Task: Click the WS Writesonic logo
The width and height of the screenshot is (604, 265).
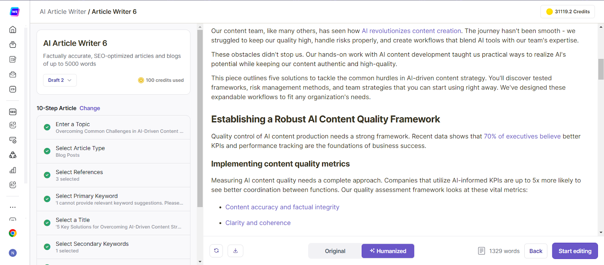Action: [x=14, y=12]
